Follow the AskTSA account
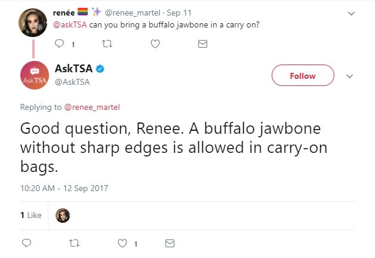Screen dimensions: 375x258 tap(302, 76)
